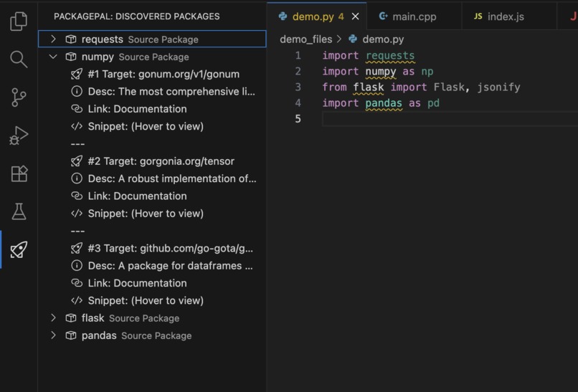
Task: Click rocket icon next to #1 Target
Action: click(x=76, y=74)
